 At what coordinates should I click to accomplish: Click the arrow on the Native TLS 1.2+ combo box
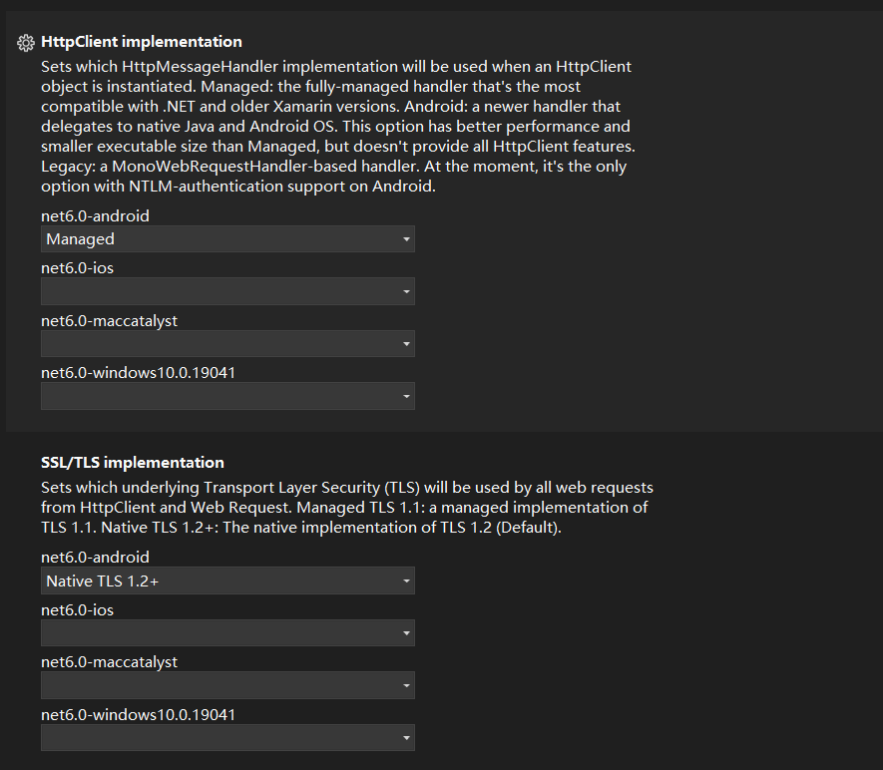pos(406,580)
